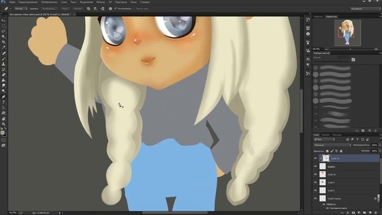Add layer style via fx icon at panel bottom

pyautogui.click(x=347, y=213)
